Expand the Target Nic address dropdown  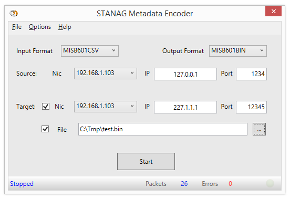(x=106, y=107)
